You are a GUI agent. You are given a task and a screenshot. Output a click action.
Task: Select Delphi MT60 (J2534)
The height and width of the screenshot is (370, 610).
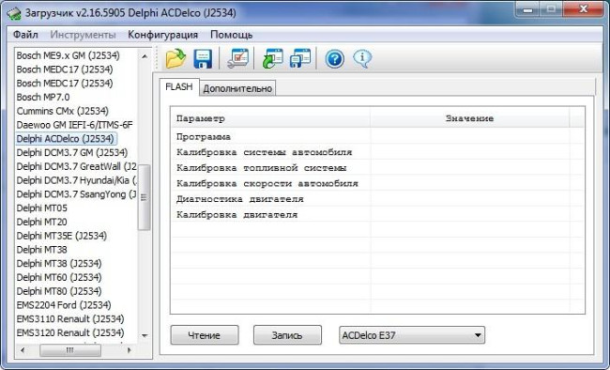[x=59, y=277]
